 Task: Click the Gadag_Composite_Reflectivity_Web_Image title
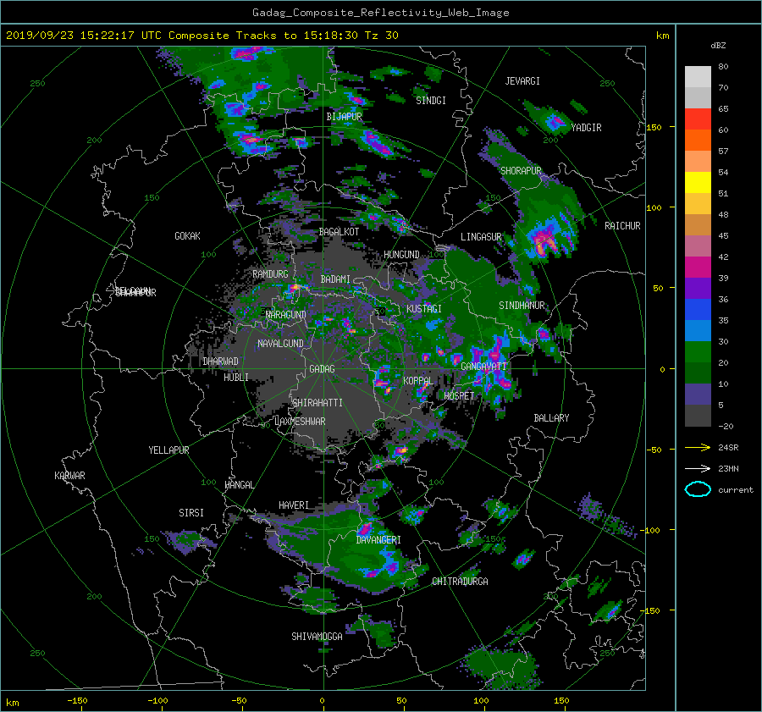(x=380, y=13)
